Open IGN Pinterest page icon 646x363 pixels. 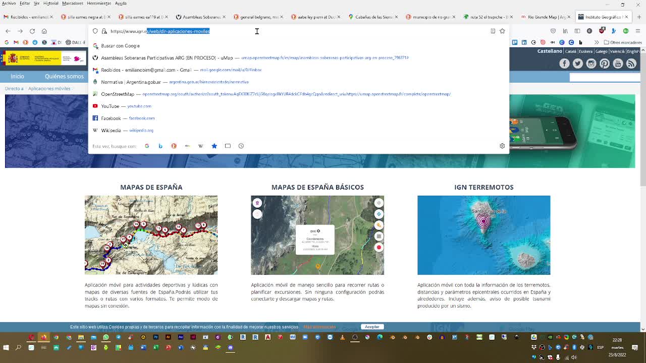605,64
